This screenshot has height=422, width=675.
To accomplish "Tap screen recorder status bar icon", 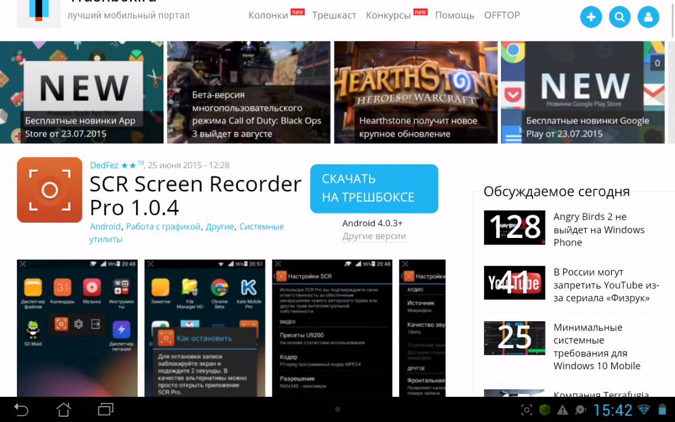I will (x=527, y=410).
